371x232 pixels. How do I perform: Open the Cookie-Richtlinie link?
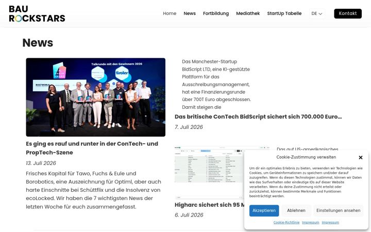click(x=286, y=223)
